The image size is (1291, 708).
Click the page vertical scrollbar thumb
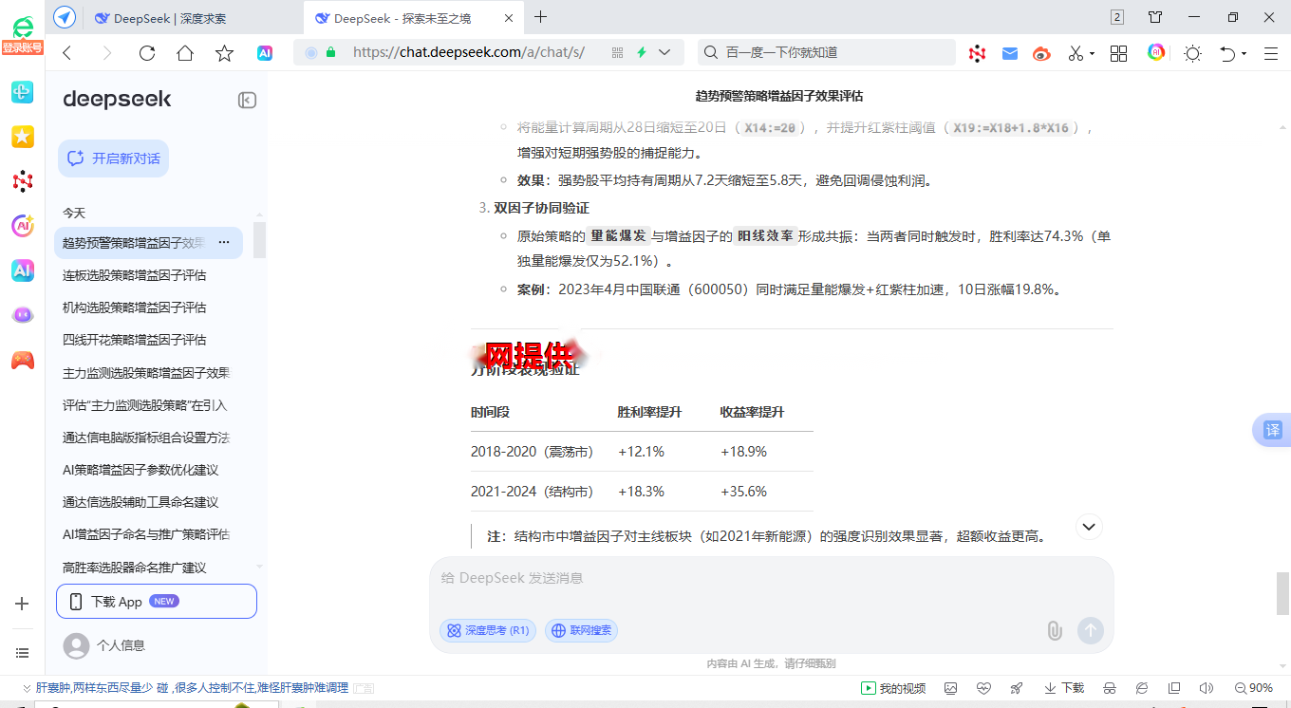1283,593
